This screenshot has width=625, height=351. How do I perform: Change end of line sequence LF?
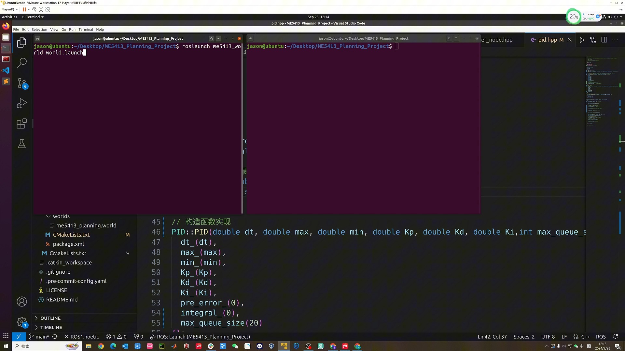pyautogui.click(x=564, y=337)
